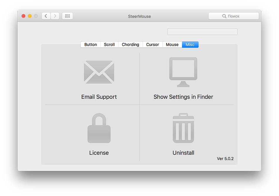Click the License padlock icon
279x196 pixels.
[x=99, y=128]
